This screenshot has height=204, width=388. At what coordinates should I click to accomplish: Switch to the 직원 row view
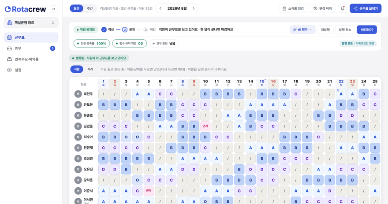pyautogui.click(x=77, y=69)
